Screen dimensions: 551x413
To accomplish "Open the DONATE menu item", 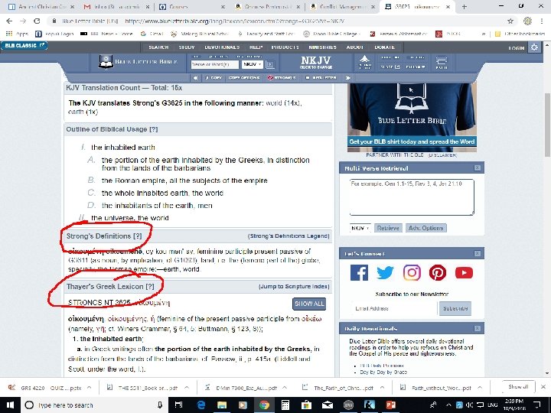I will pyautogui.click(x=385, y=47).
